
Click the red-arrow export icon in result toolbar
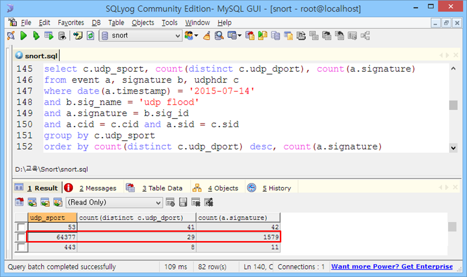tap(19, 202)
